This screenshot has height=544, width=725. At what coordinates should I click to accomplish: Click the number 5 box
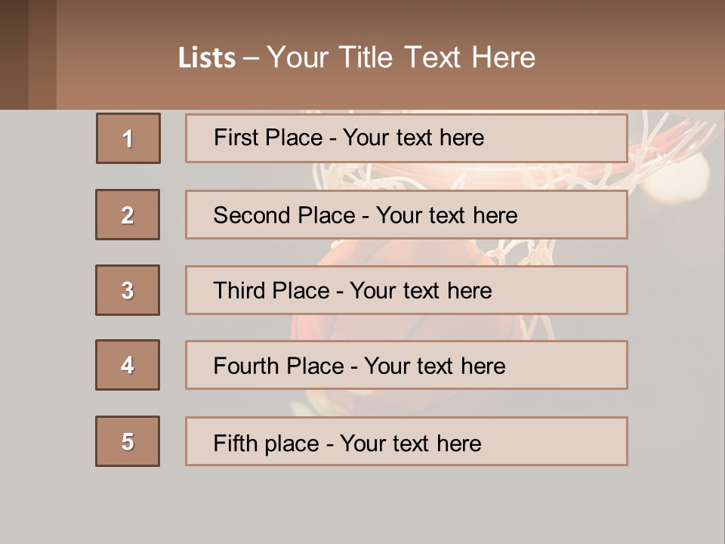128,441
